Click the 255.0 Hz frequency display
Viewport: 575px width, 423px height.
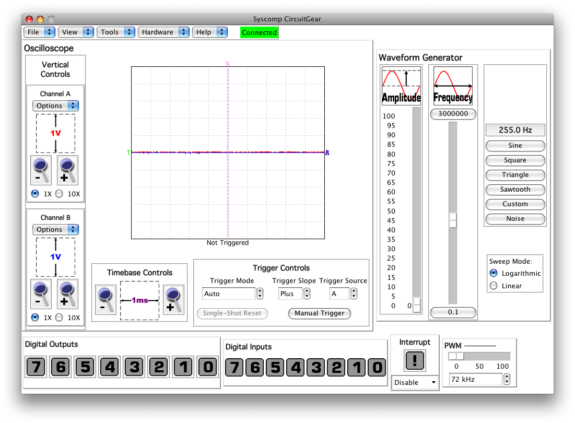pyautogui.click(x=515, y=130)
